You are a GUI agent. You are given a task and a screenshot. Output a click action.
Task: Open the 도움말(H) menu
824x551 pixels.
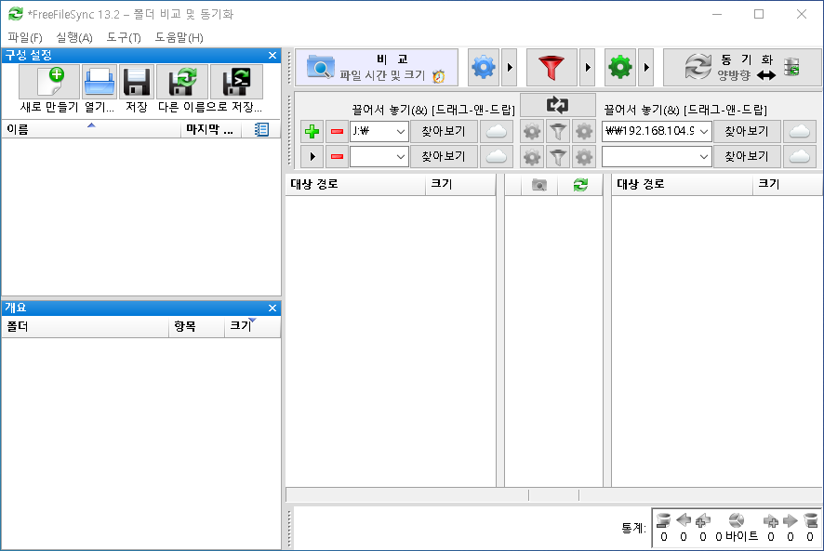click(x=179, y=38)
